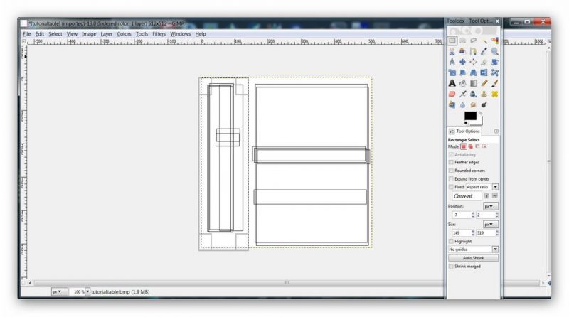The image size is (569, 317).
Task: Click the foreground color swatch
Action: point(469,116)
